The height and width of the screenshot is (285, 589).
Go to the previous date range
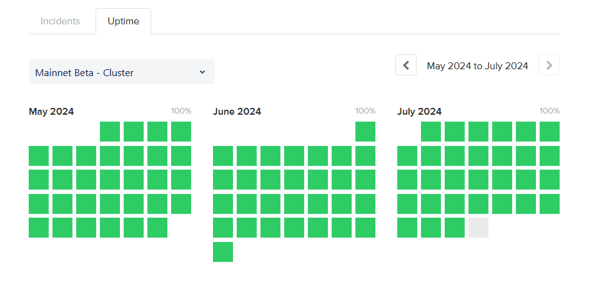406,65
